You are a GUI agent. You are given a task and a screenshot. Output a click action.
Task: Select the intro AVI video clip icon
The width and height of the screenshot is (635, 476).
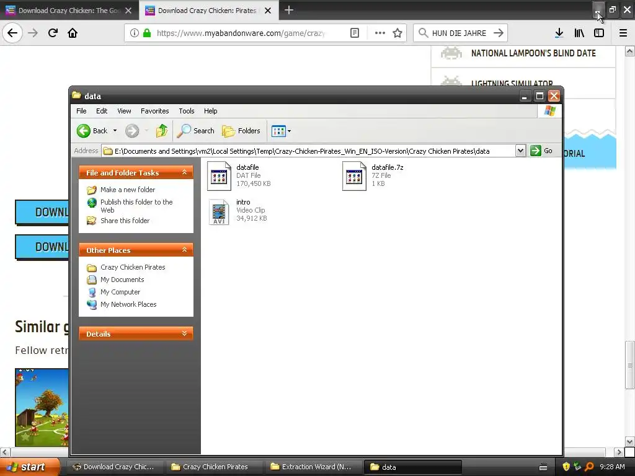tap(219, 211)
